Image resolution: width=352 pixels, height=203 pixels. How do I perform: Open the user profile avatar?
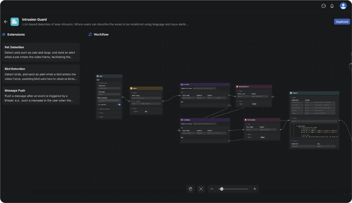(343, 6)
